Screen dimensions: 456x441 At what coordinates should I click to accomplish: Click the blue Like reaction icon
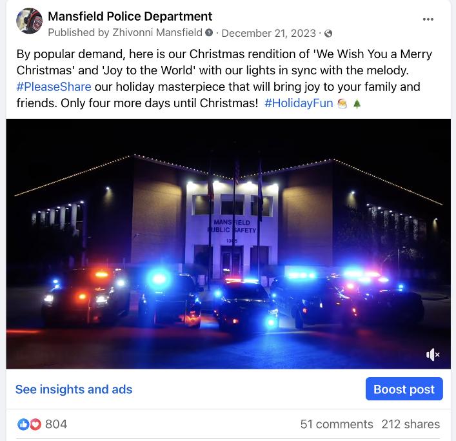tap(23, 424)
